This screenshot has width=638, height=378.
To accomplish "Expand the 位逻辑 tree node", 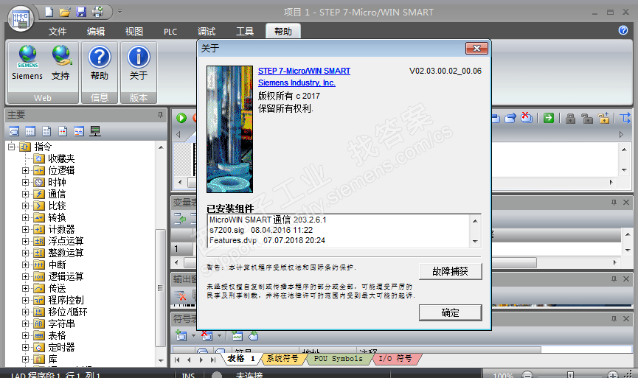I will (x=25, y=170).
